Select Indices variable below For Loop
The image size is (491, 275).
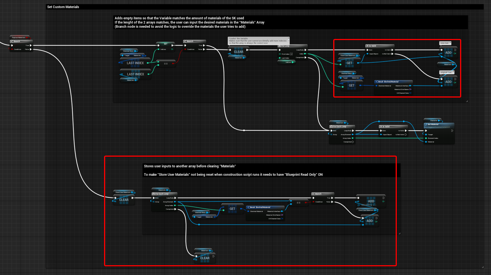tap(286, 62)
